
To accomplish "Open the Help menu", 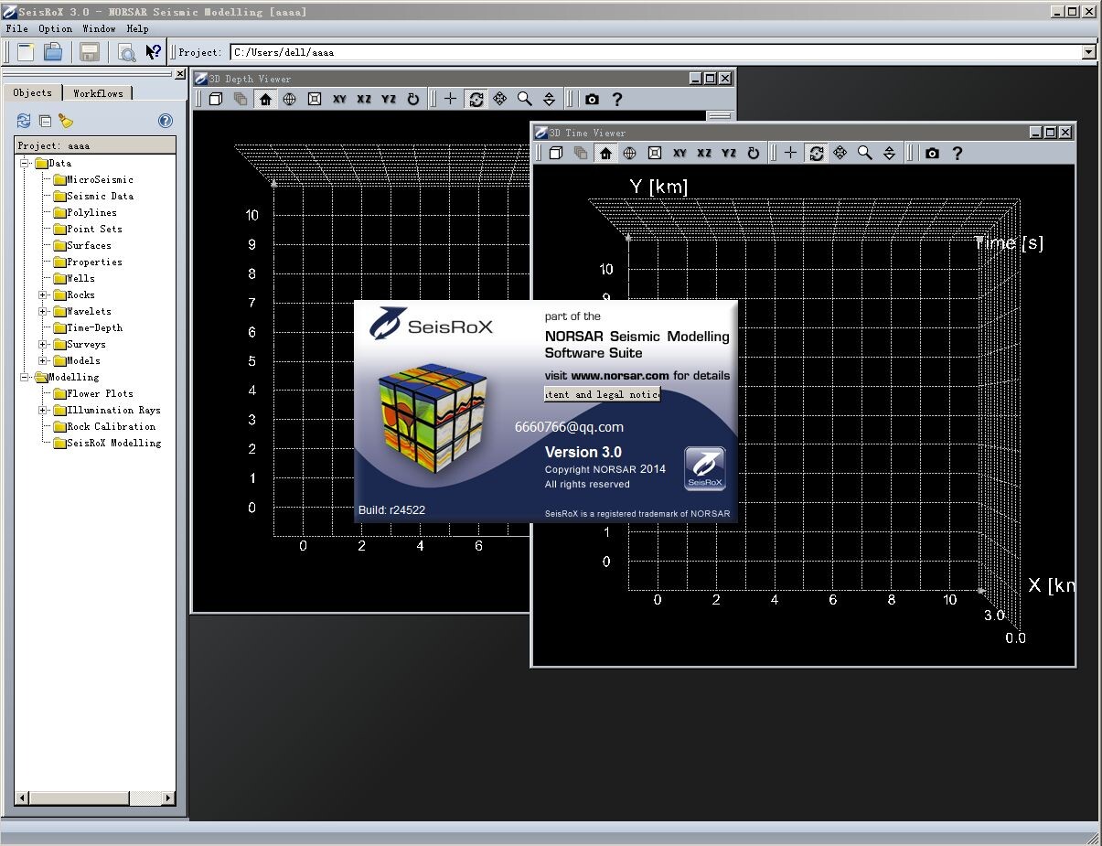I will tap(137, 28).
